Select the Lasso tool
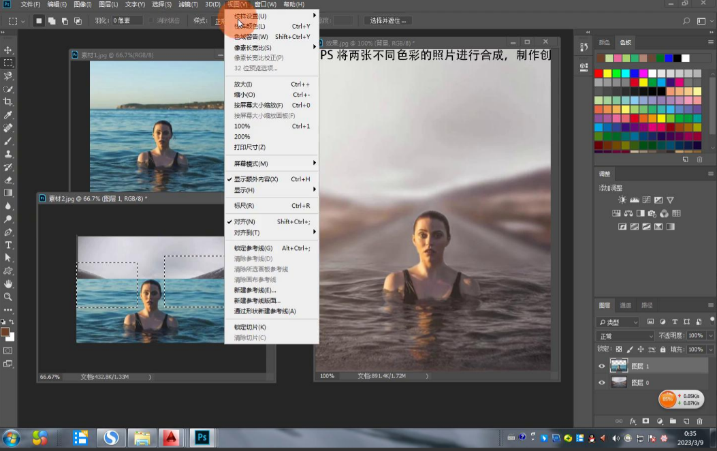The image size is (717, 451). pyautogui.click(x=8, y=76)
